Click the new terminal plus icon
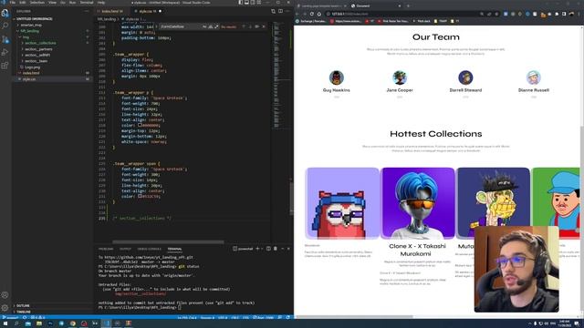 (x=257, y=249)
